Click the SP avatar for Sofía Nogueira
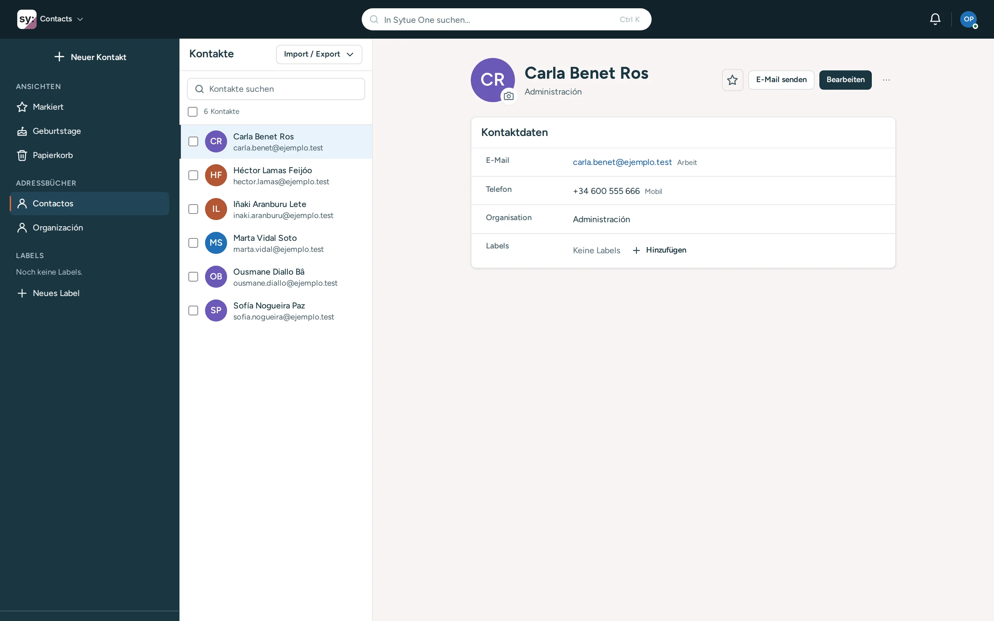Viewport: 994px width, 621px height. pos(216,310)
